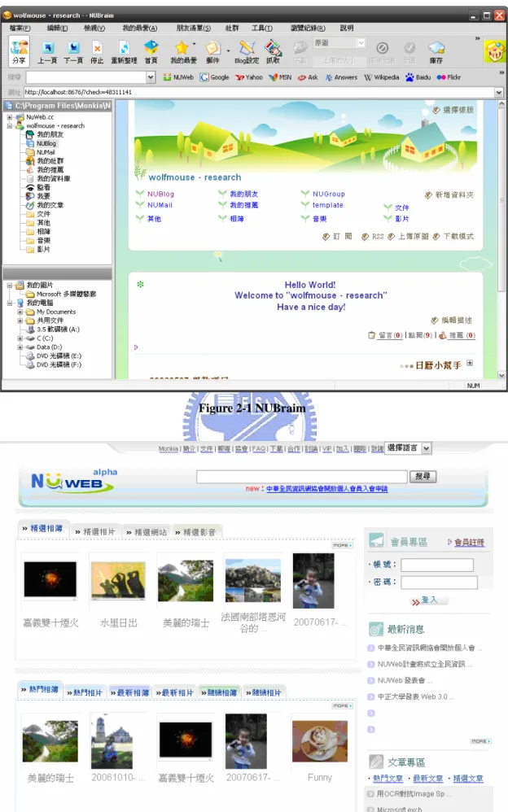Open the 我的最愛(A) menu
This screenshot has width=508, height=812.
click(x=139, y=28)
